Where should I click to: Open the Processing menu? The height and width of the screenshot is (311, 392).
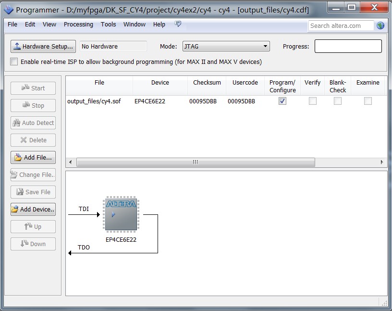point(78,25)
